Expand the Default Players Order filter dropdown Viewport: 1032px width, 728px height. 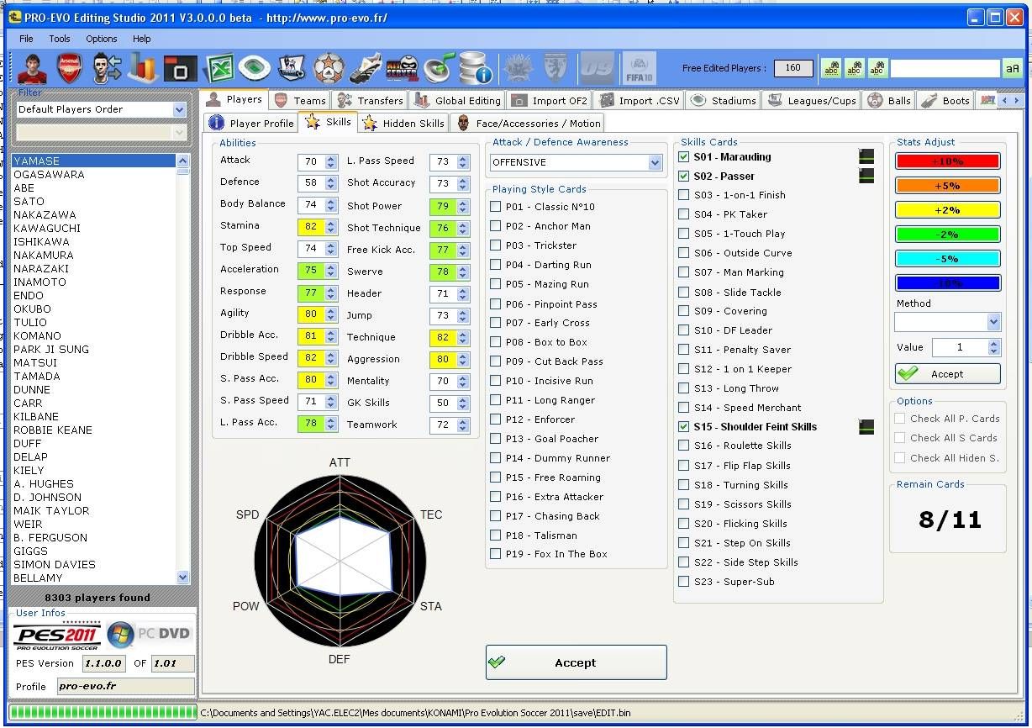point(179,109)
